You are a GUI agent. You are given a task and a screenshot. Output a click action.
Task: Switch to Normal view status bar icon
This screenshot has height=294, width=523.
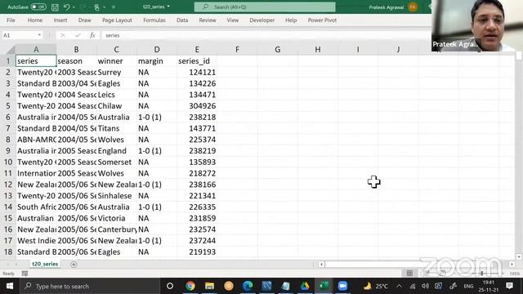[409, 274]
